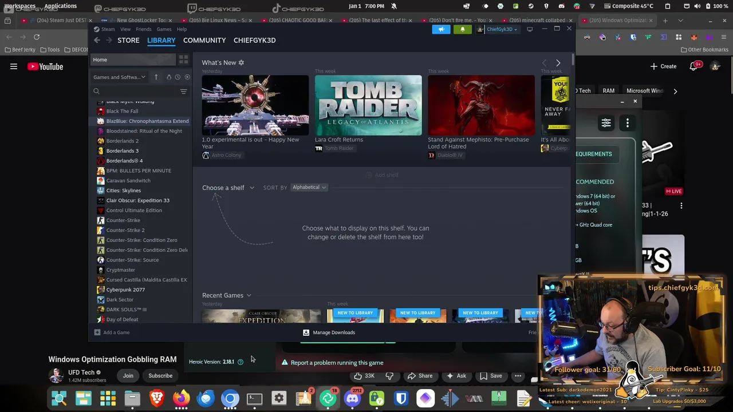The height and width of the screenshot is (412, 733).
Task: Open Games and Software filter dropdown
Action: (120, 77)
